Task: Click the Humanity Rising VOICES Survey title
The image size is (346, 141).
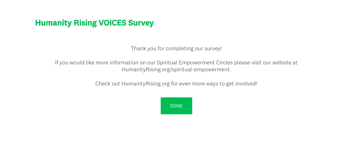Action: point(94,23)
